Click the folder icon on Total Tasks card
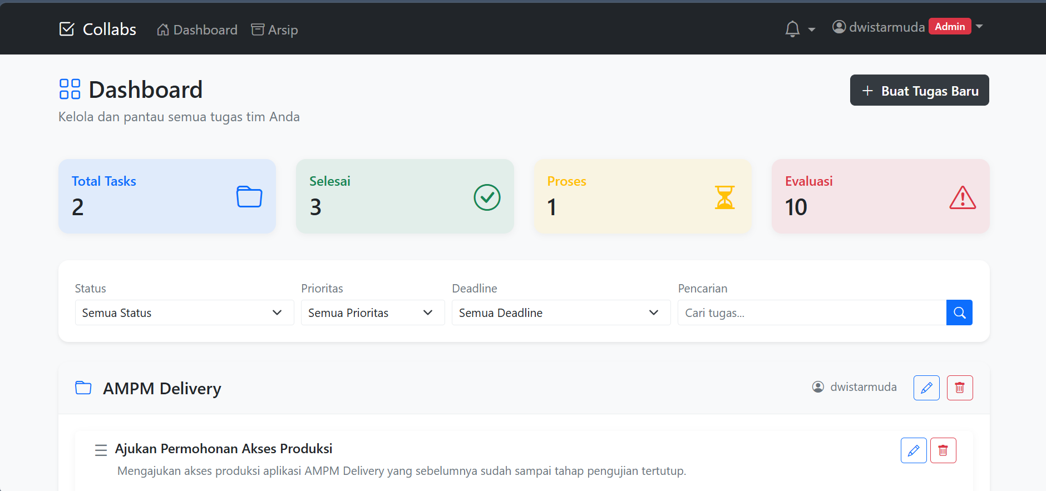The height and width of the screenshot is (491, 1046). click(249, 197)
